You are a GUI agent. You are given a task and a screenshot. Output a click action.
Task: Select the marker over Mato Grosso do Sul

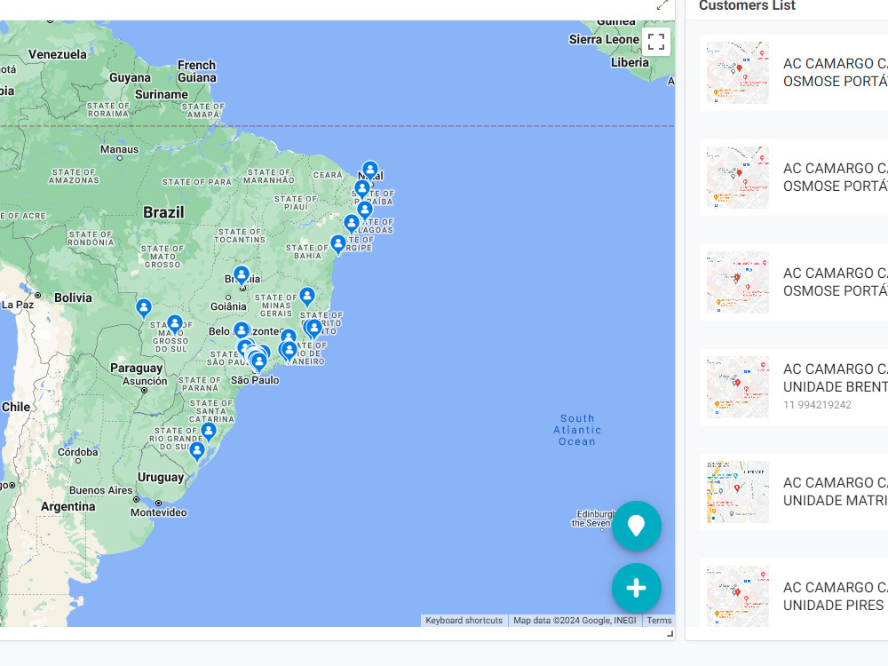tap(175, 324)
